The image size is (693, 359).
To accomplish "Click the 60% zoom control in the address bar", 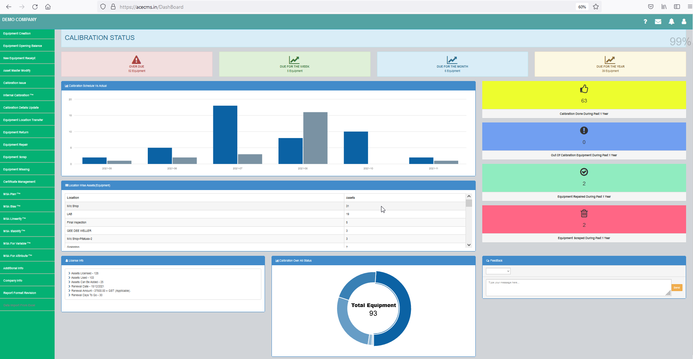I will [x=582, y=7].
